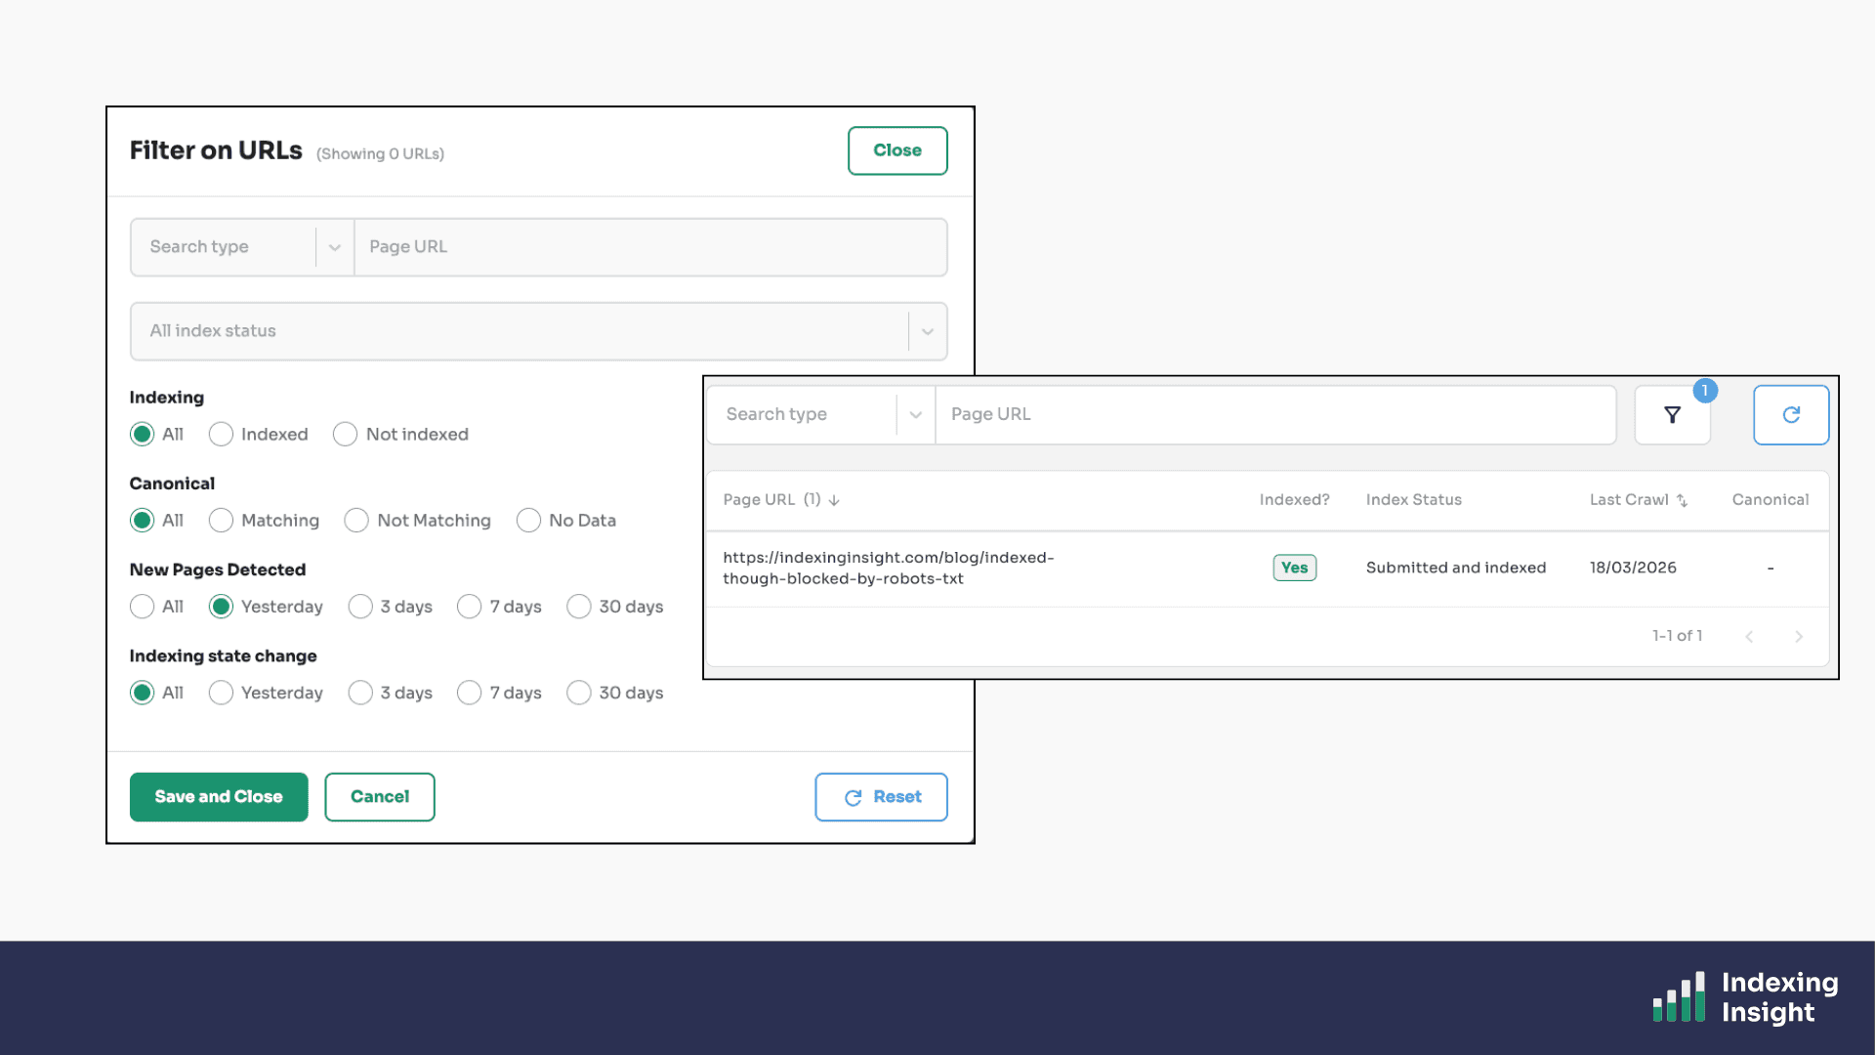Click the refresh icon button
1875x1055 pixels.
point(1791,415)
